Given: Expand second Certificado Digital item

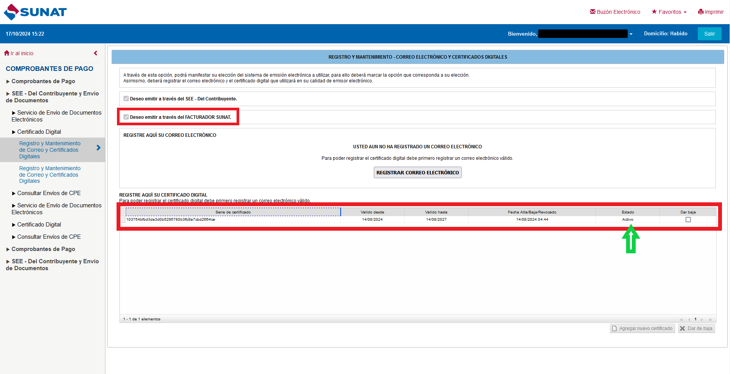Looking at the screenshot, I should pyautogui.click(x=36, y=225).
